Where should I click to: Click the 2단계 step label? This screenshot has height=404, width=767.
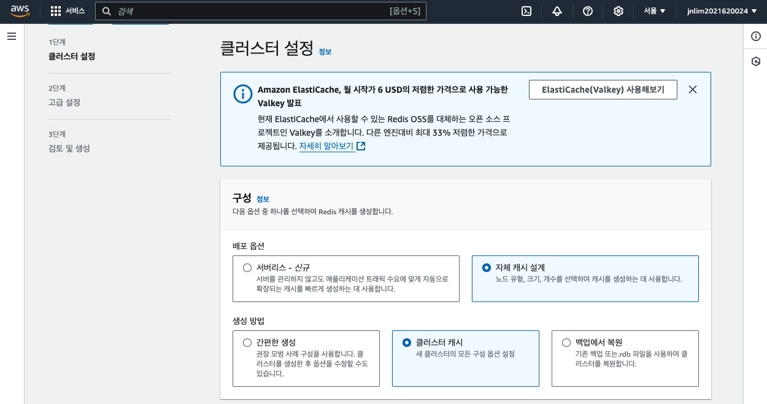[x=57, y=88]
